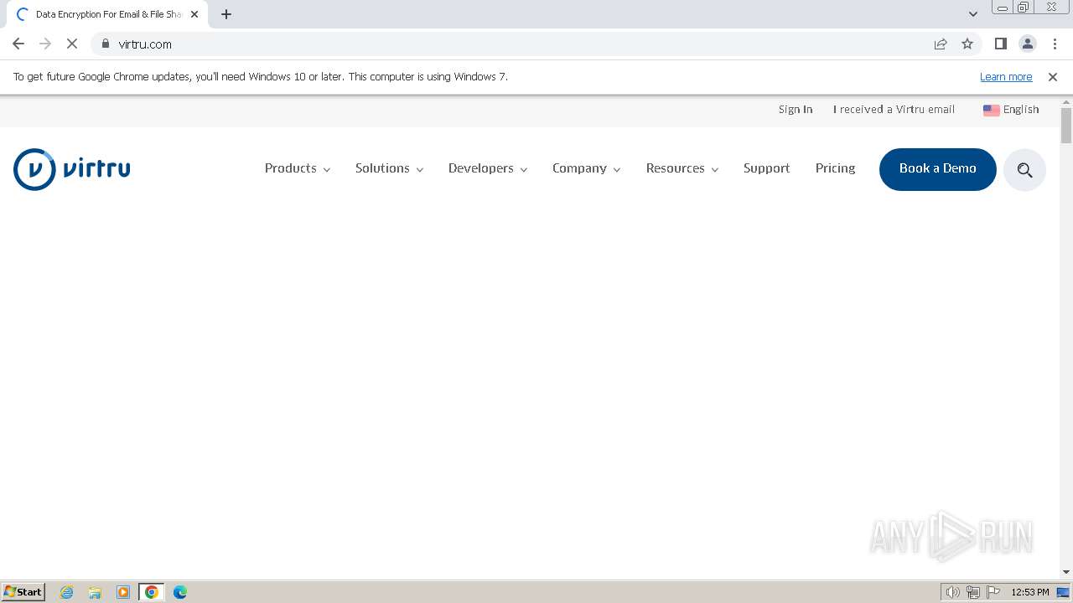Bookmark this tab with the star icon
The width and height of the screenshot is (1073, 603).
(x=967, y=44)
